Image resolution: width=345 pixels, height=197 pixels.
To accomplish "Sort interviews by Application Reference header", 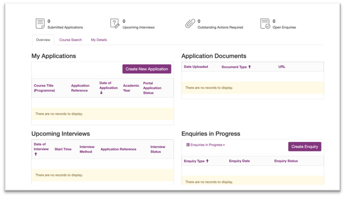I will click(118, 149).
